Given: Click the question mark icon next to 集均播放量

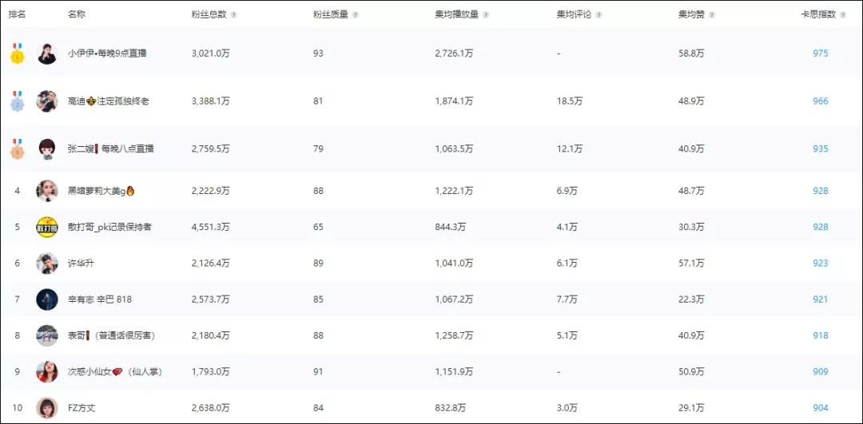Looking at the screenshot, I should click(x=486, y=15).
